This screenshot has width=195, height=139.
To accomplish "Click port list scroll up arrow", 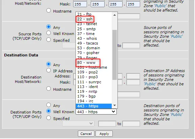I will (114, 15).
